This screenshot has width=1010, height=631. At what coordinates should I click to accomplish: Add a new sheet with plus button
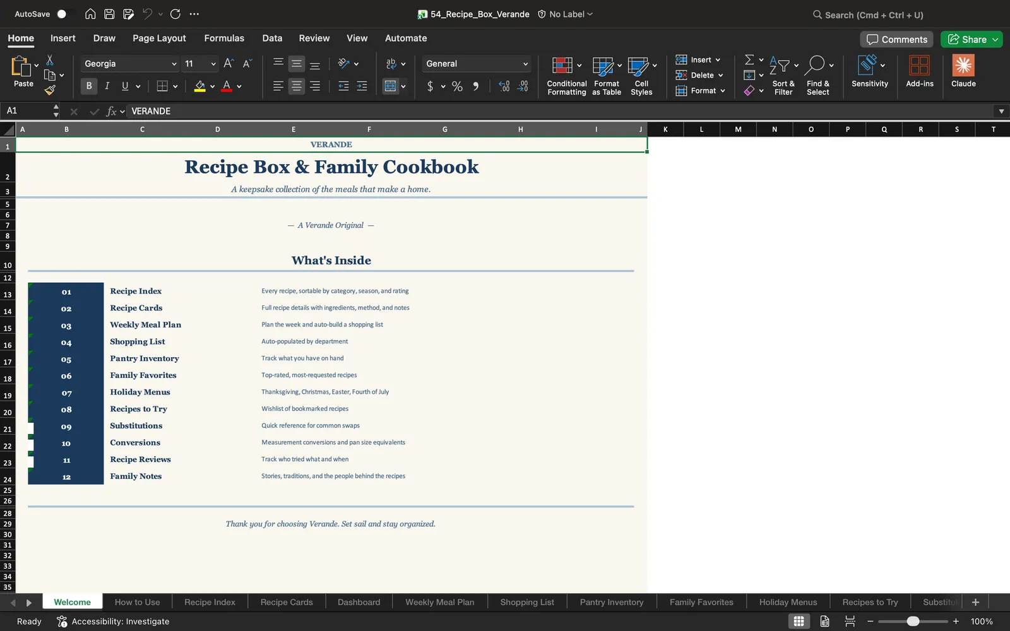coord(975,602)
